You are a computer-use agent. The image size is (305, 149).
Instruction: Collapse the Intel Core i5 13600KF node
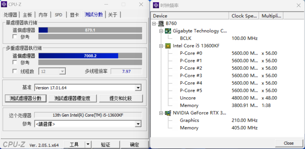pos(161,46)
